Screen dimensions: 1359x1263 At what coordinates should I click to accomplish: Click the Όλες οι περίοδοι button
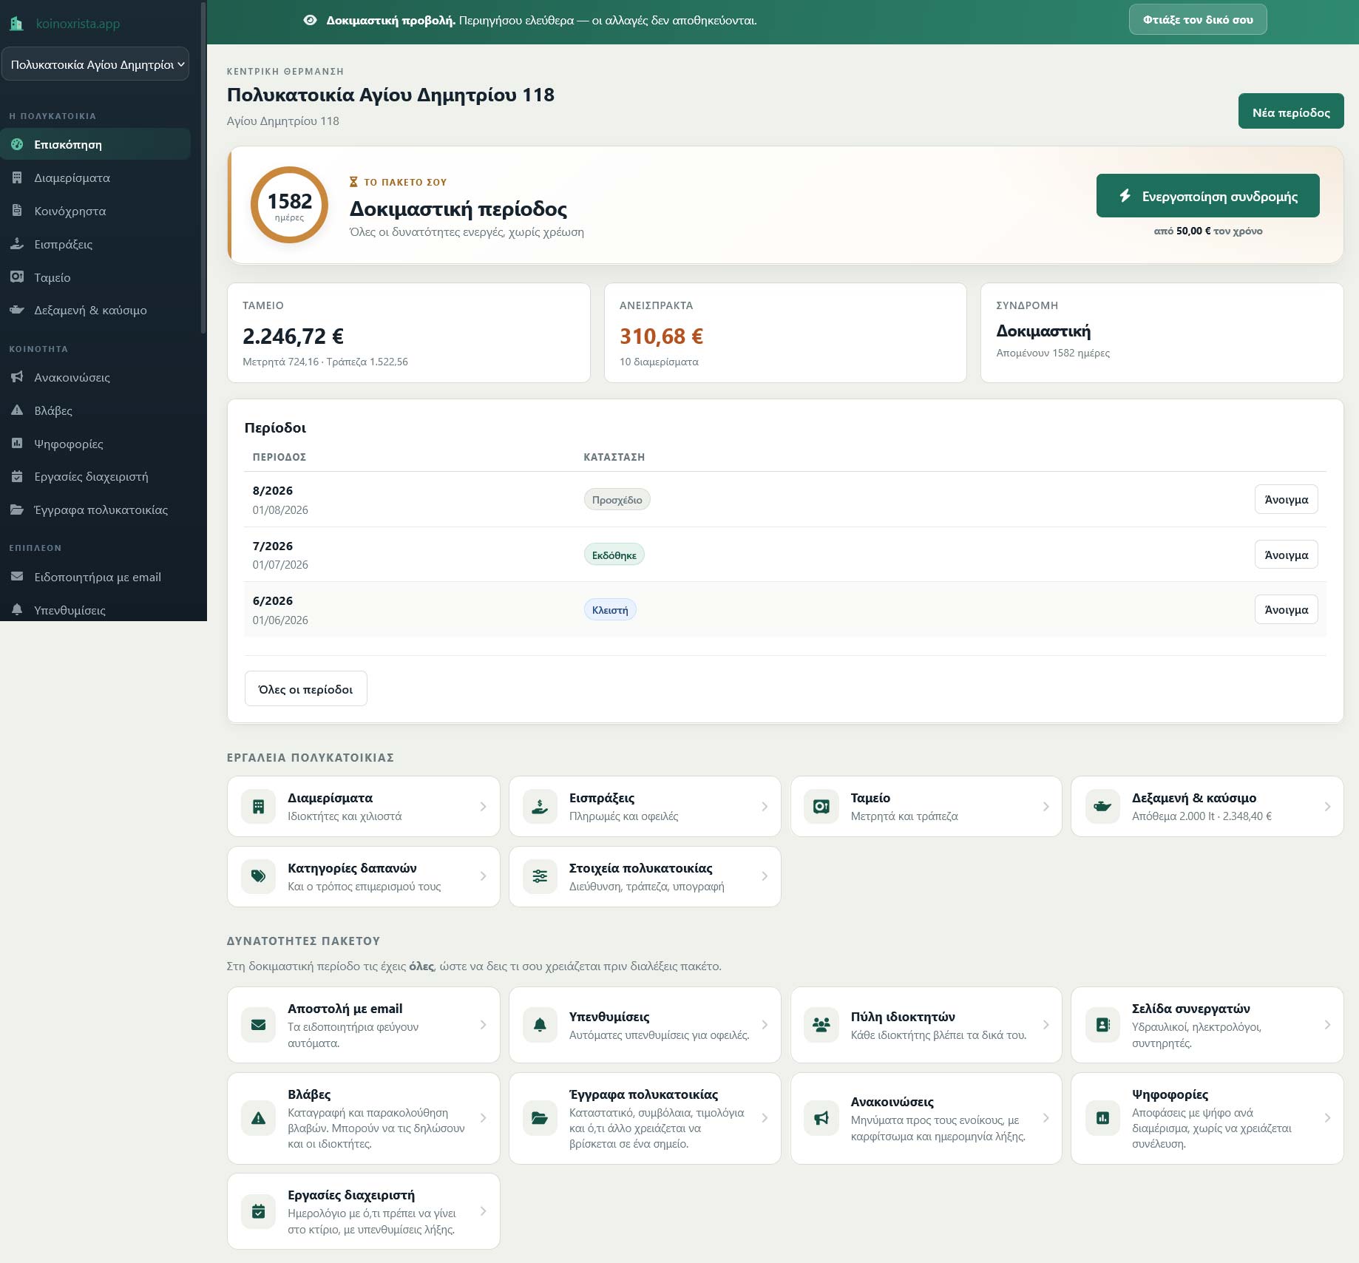tap(305, 689)
